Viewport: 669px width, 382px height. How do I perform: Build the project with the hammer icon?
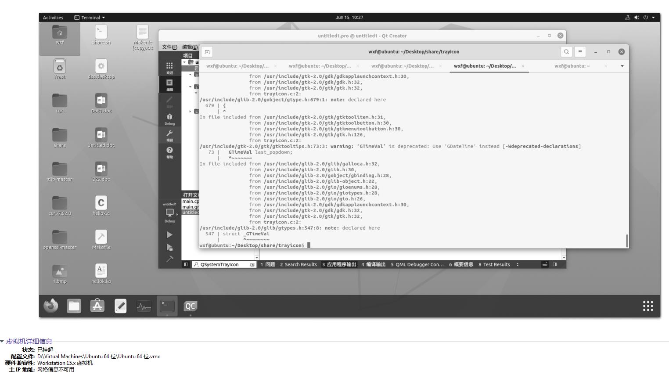169,259
